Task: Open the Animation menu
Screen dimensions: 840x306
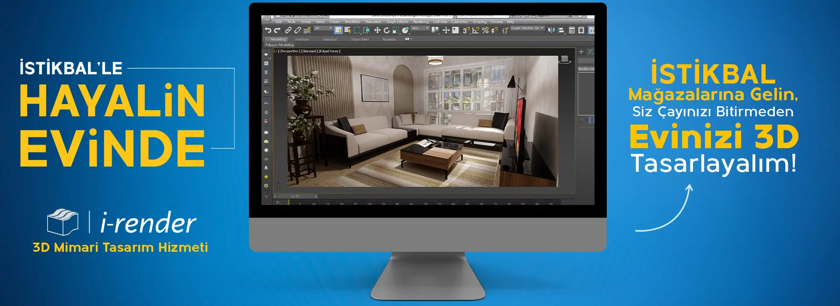Action: [x=373, y=22]
